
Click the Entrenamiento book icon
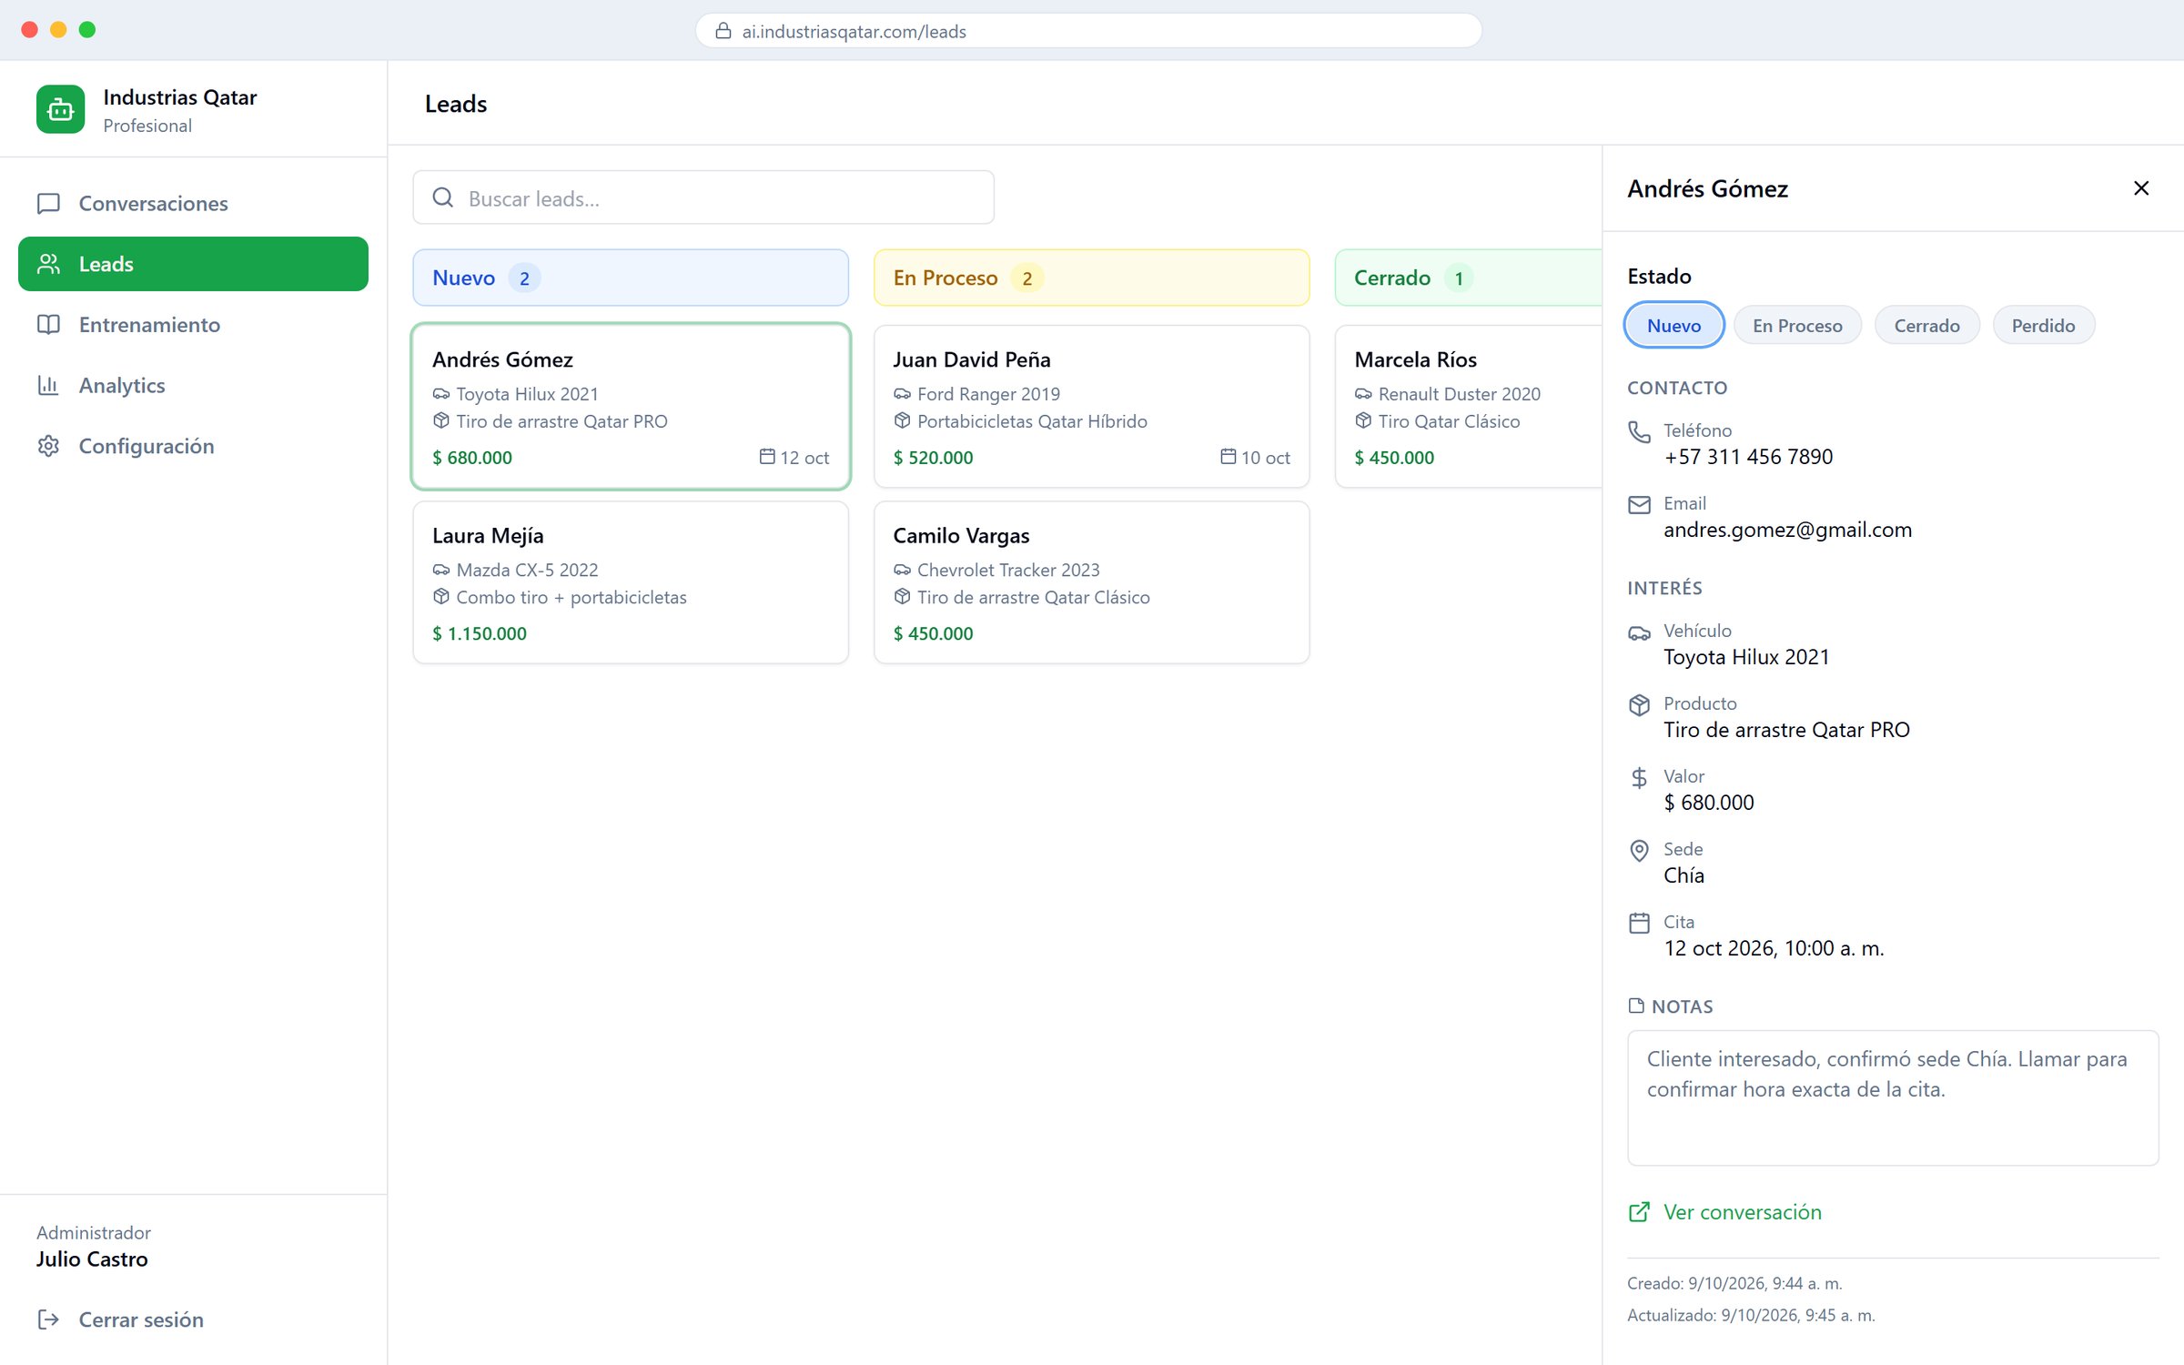48,325
